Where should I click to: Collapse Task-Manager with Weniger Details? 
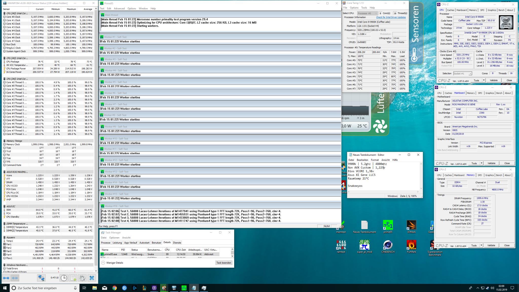click(x=112, y=263)
